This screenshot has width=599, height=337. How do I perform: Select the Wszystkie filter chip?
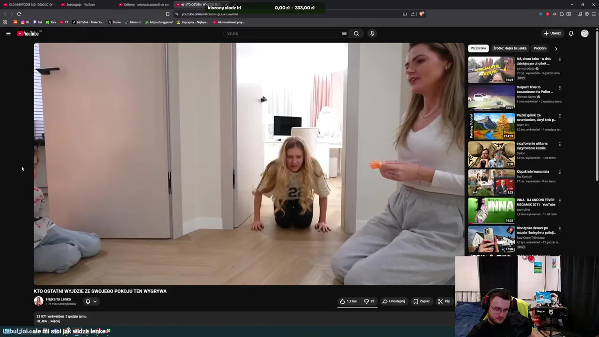tap(478, 48)
